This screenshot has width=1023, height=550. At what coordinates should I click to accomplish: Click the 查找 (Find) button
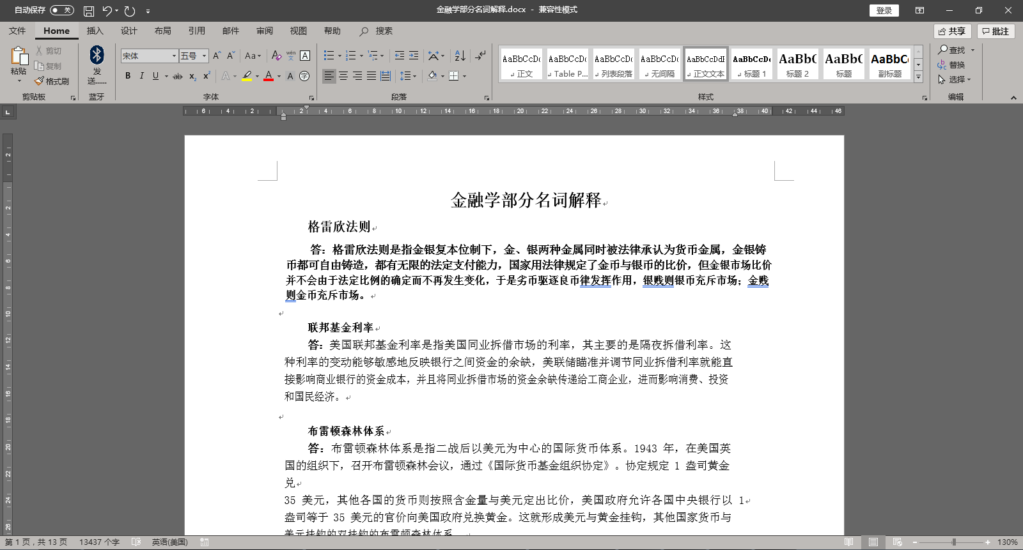click(x=952, y=50)
